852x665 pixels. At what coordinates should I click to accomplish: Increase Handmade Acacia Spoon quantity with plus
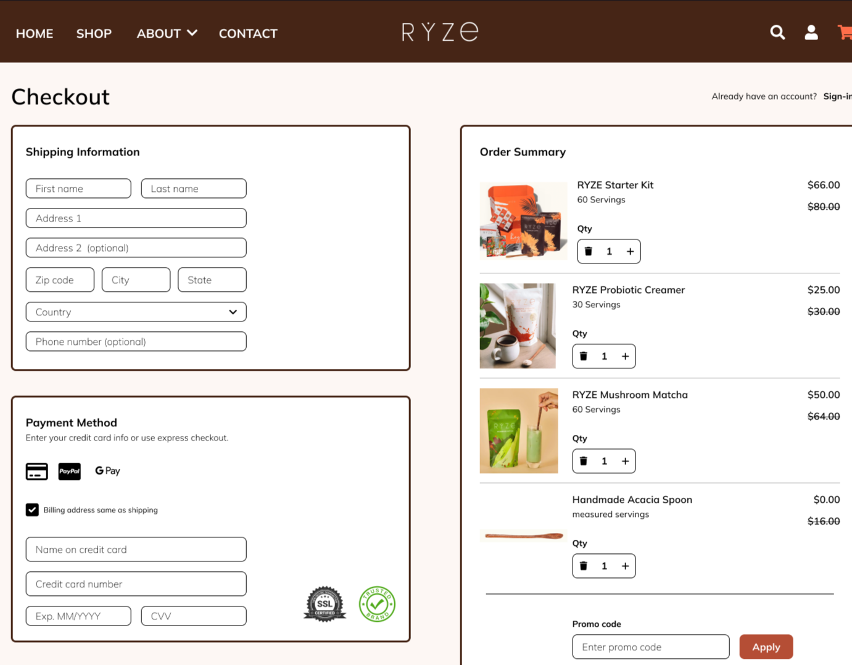click(x=625, y=566)
